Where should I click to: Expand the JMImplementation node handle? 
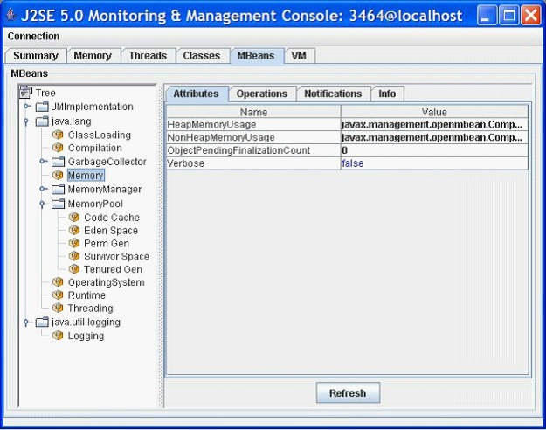click(27, 106)
